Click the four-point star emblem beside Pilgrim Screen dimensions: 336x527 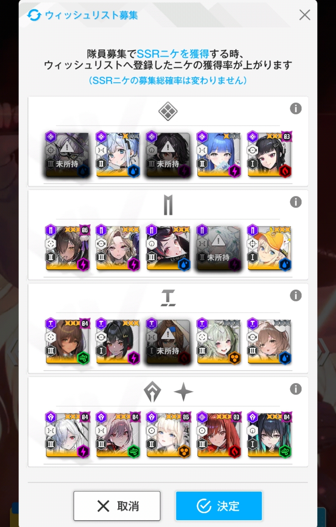[183, 392]
